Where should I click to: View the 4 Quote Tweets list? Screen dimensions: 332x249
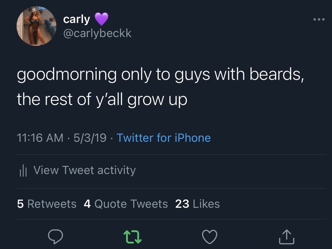[x=126, y=204]
